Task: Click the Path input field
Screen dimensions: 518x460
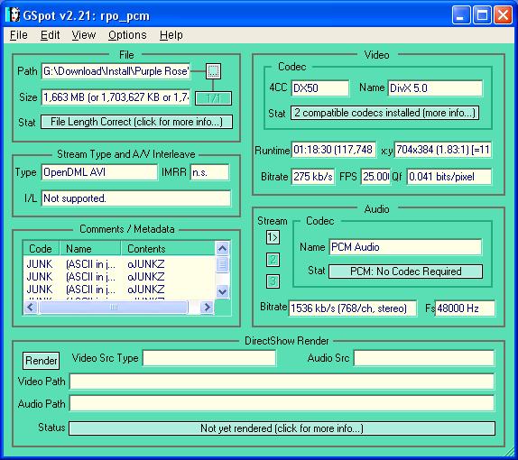Action: click(116, 71)
